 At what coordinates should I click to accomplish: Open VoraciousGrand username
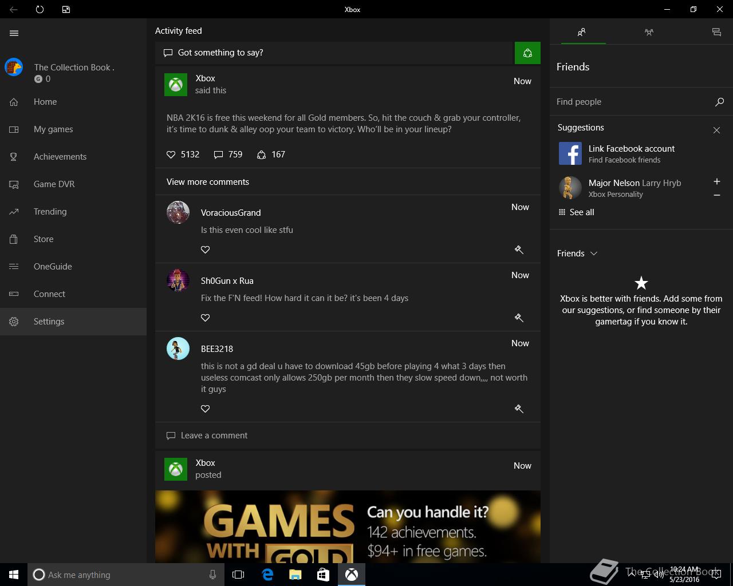tap(231, 213)
